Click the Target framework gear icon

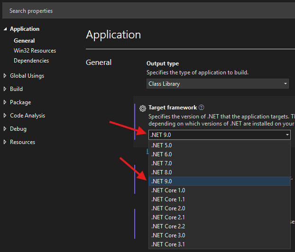(x=143, y=108)
